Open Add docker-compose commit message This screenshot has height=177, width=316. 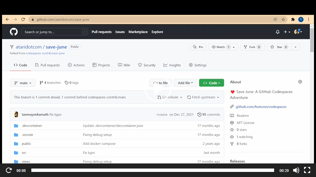(x=99, y=144)
